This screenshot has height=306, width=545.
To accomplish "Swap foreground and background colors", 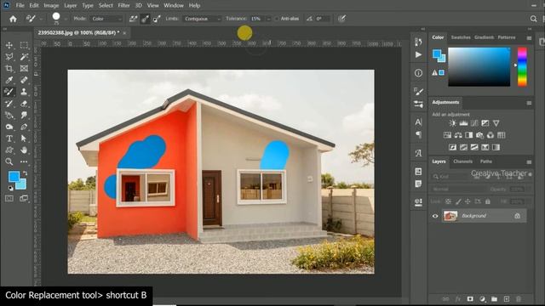I will point(25,173).
